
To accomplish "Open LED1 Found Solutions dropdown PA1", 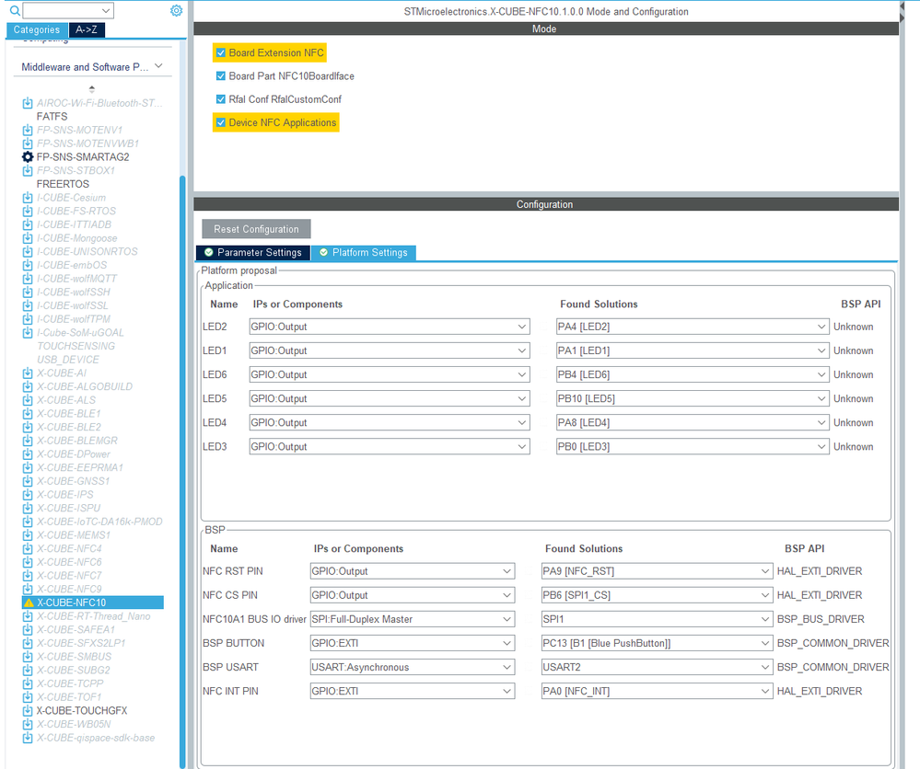I will click(x=693, y=350).
